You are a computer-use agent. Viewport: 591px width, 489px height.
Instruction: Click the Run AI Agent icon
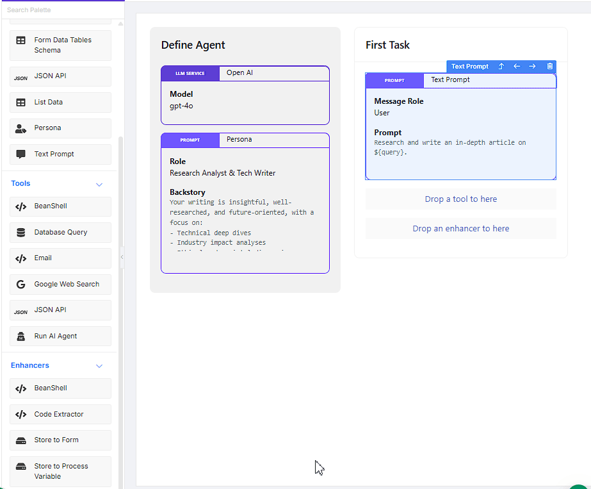point(21,336)
